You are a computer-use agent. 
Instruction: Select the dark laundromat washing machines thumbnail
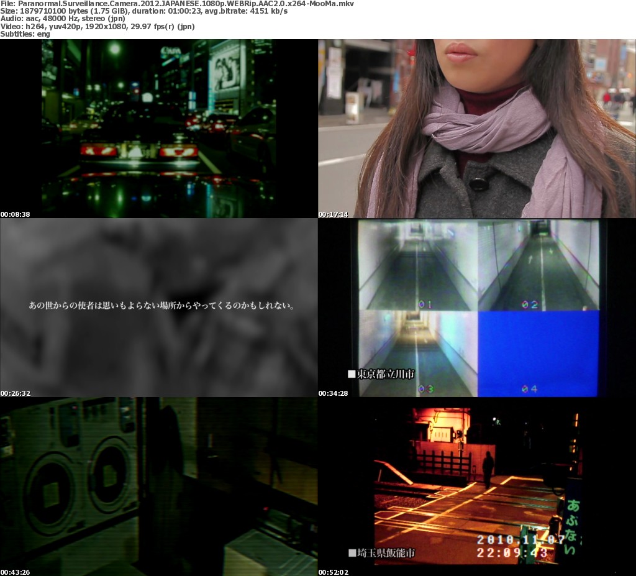coord(158,486)
